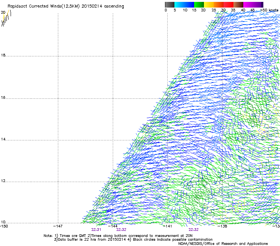Click the brown 35-40 knots legend segment
Viewport: 280px width, 246px height.
[x=238, y=5]
